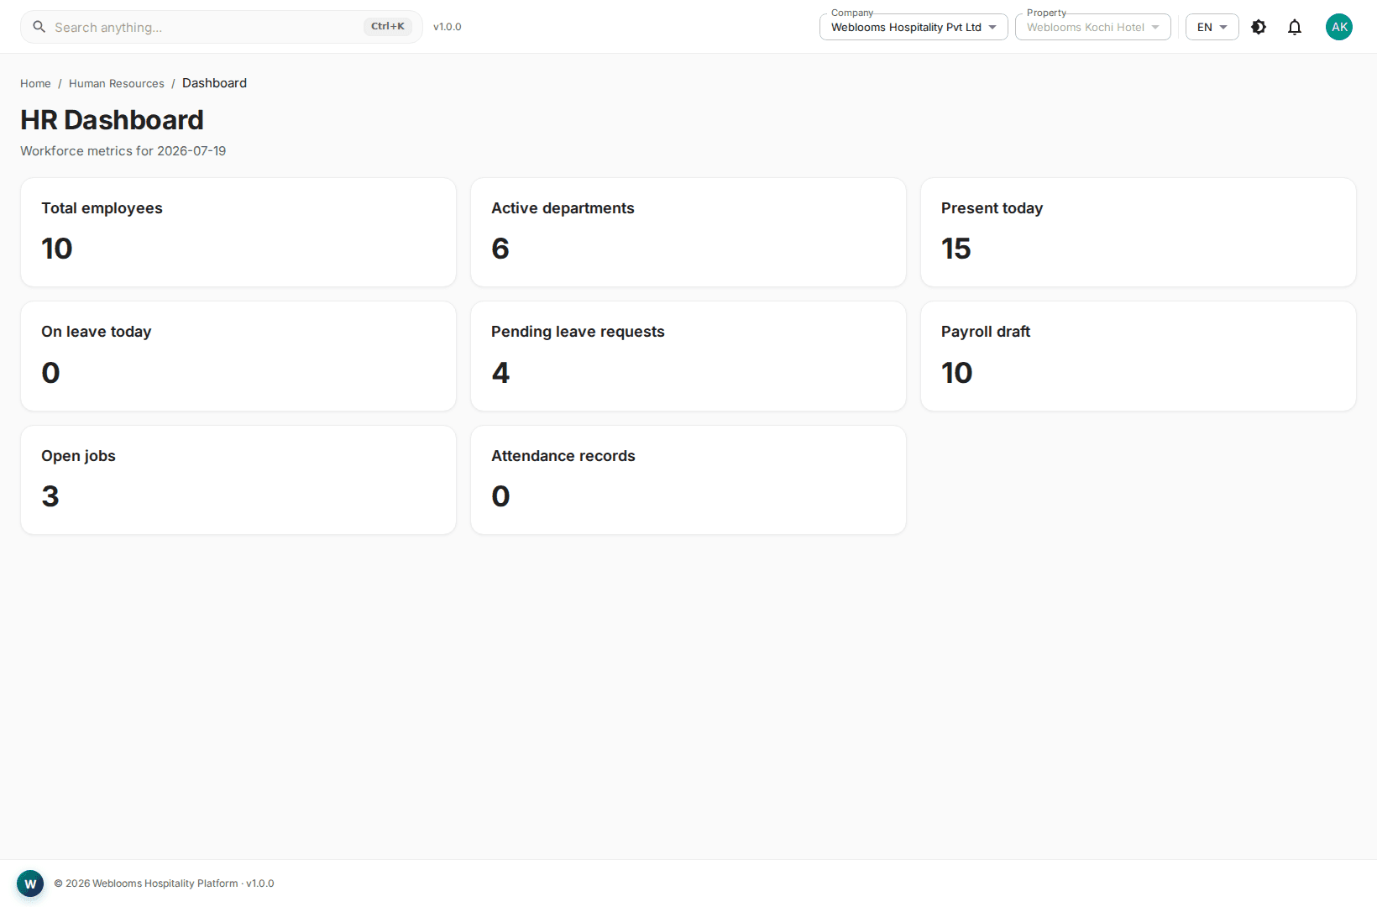Go to Home breadcrumb
The image size is (1377, 907).
point(35,83)
